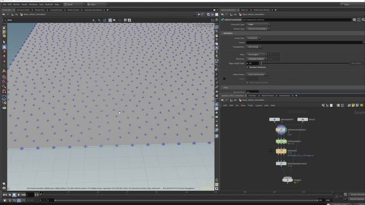Select the torus1 node
This screenshot has width=365, height=205.
(303, 120)
